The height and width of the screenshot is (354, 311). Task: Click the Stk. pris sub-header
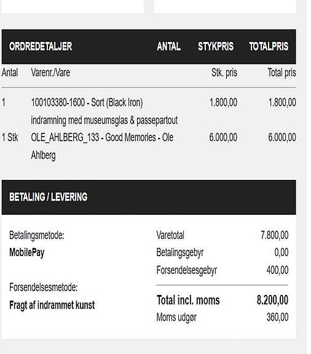pyautogui.click(x=224, y=73)
